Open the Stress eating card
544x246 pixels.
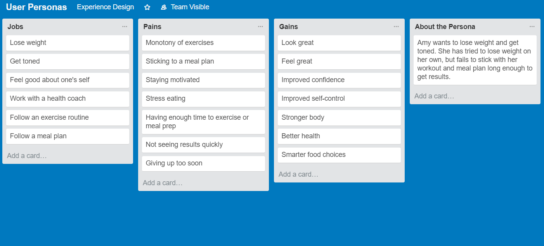click(203, 99)
